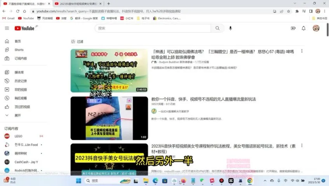
Task: Play the 1:02 video thumbnail
Action: click(x=109, y=118)
